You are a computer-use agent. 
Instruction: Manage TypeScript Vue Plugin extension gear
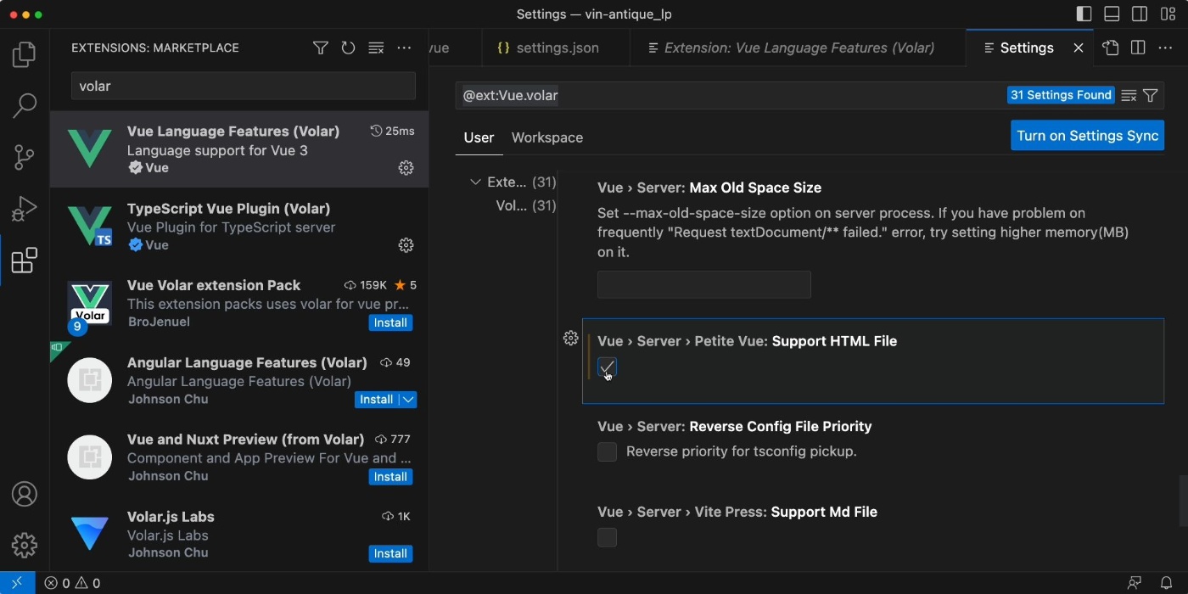(x=406, y=245)
